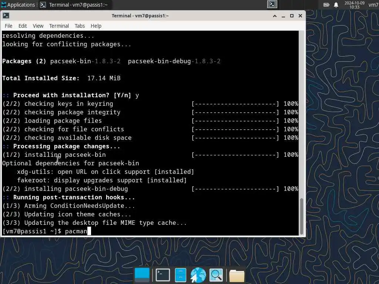Click the text 'Total Installed Size:'
The image size is (379, 284).
coord(41,78)
